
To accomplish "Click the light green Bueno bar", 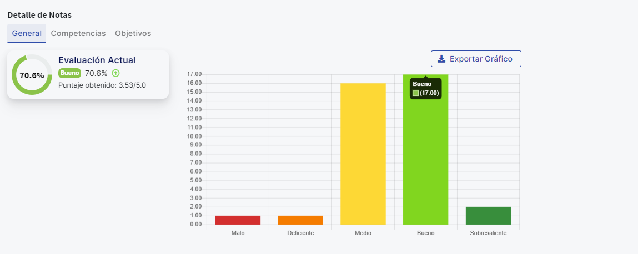I will tap(425, 161).
